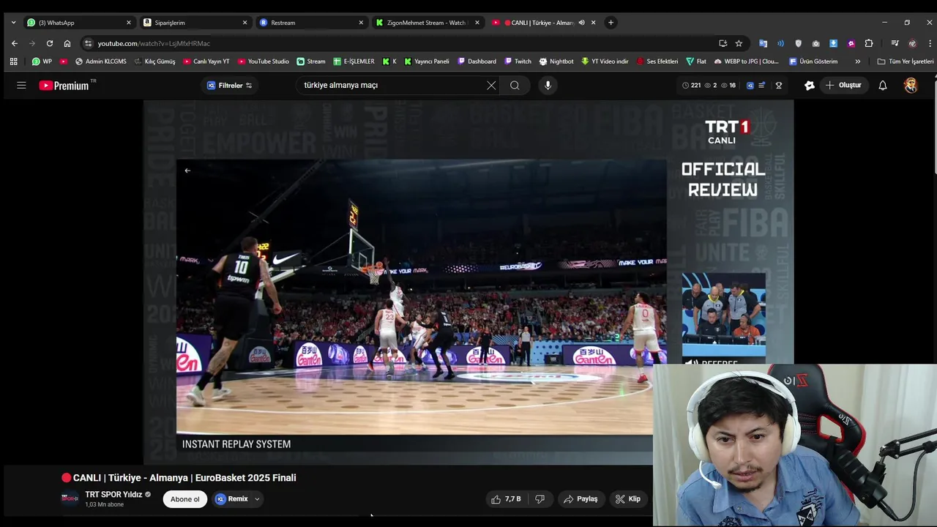View site information icon beside URL
This screenshot has height=527, width=937.
[88, 43]
